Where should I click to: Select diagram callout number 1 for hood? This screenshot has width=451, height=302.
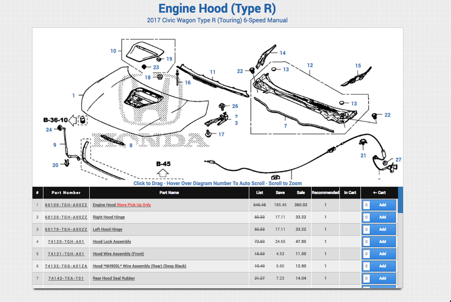(74, 95)
